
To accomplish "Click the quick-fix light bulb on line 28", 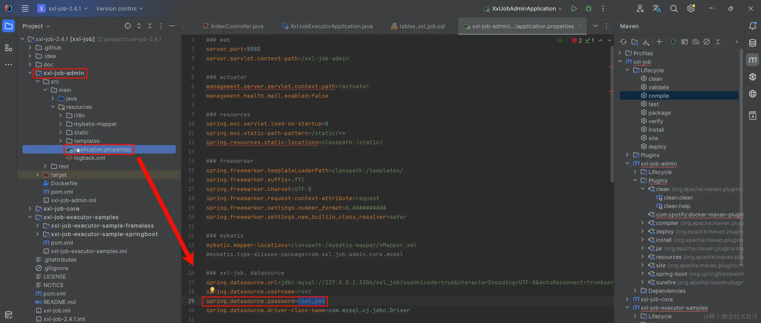I will coord(212,290).
